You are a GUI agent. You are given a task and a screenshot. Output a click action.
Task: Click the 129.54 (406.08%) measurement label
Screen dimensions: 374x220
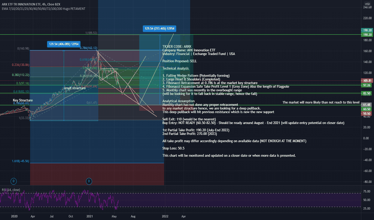[64, 44]
